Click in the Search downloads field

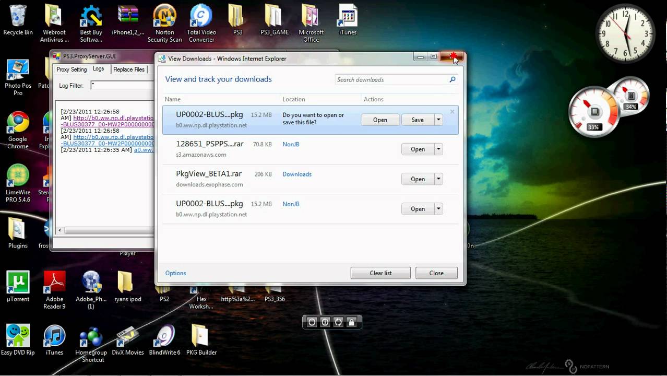391,79
